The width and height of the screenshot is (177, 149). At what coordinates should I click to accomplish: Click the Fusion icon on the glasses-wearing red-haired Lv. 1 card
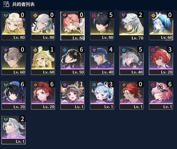pyautogui.click(x=123, y=85)
